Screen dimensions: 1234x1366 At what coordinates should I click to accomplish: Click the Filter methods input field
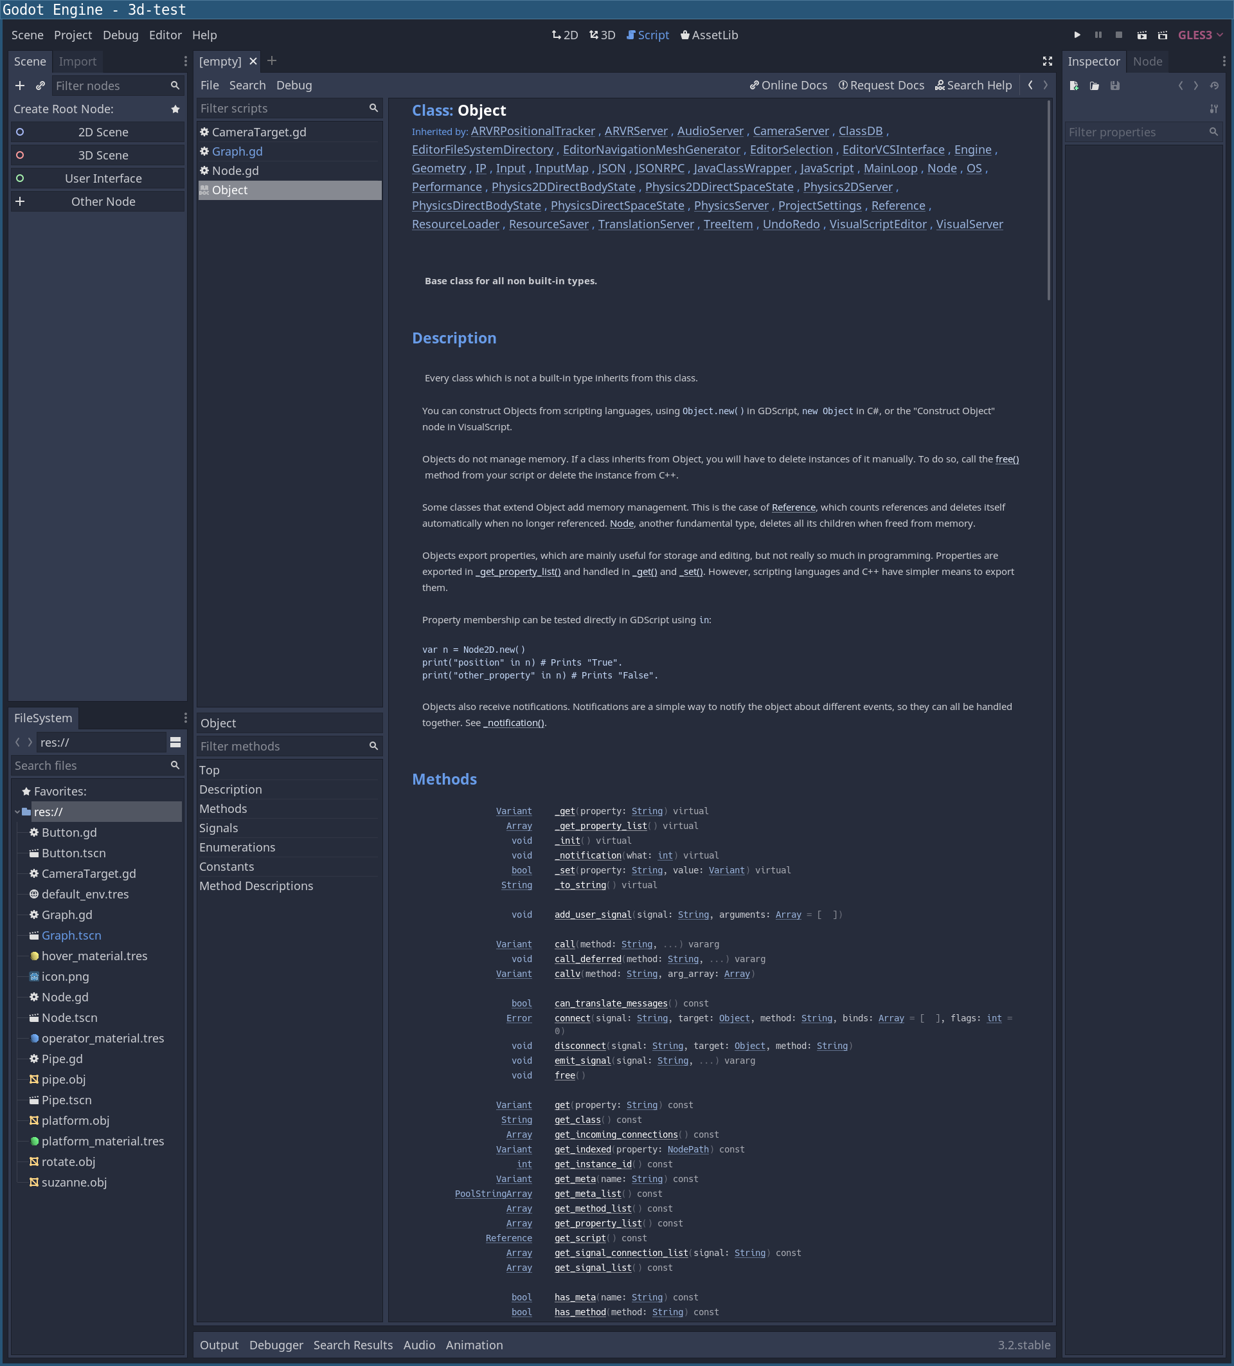click(285, 745)
